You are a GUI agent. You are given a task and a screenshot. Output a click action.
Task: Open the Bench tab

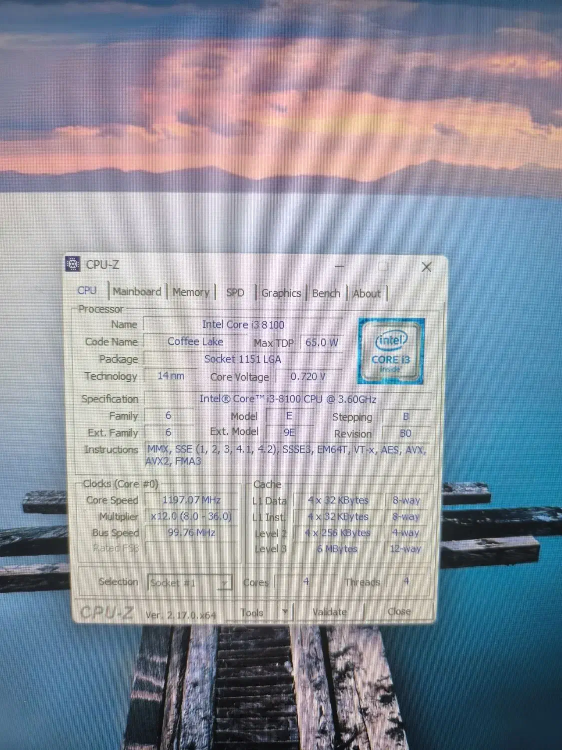point(326,293)
